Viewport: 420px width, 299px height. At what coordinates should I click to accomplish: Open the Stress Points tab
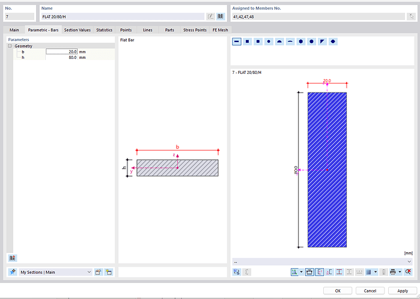click(195, 29)
